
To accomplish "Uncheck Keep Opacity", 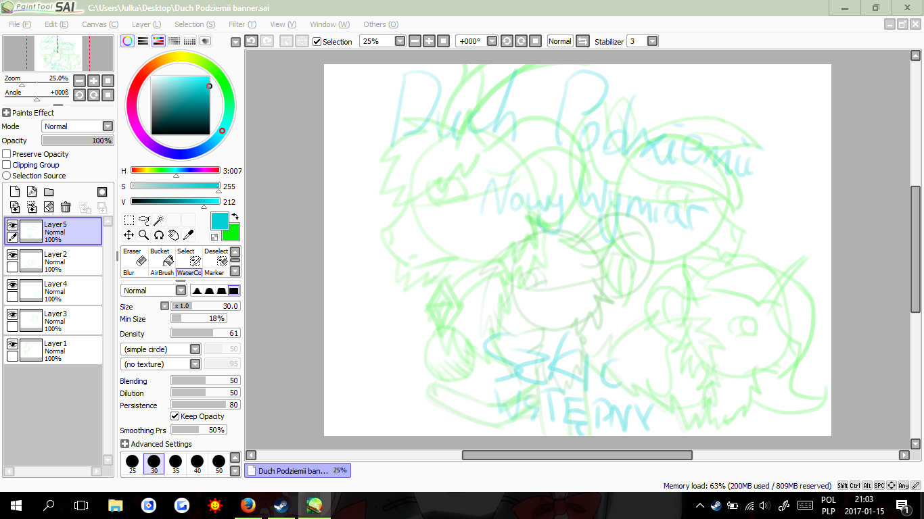I will [x=175, y=416].
